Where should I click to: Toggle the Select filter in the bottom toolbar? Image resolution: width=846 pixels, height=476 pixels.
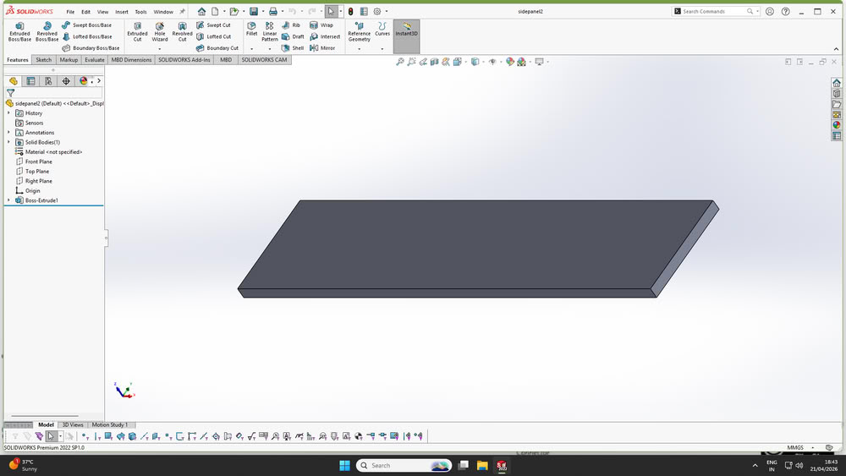(x=50, y=436)
